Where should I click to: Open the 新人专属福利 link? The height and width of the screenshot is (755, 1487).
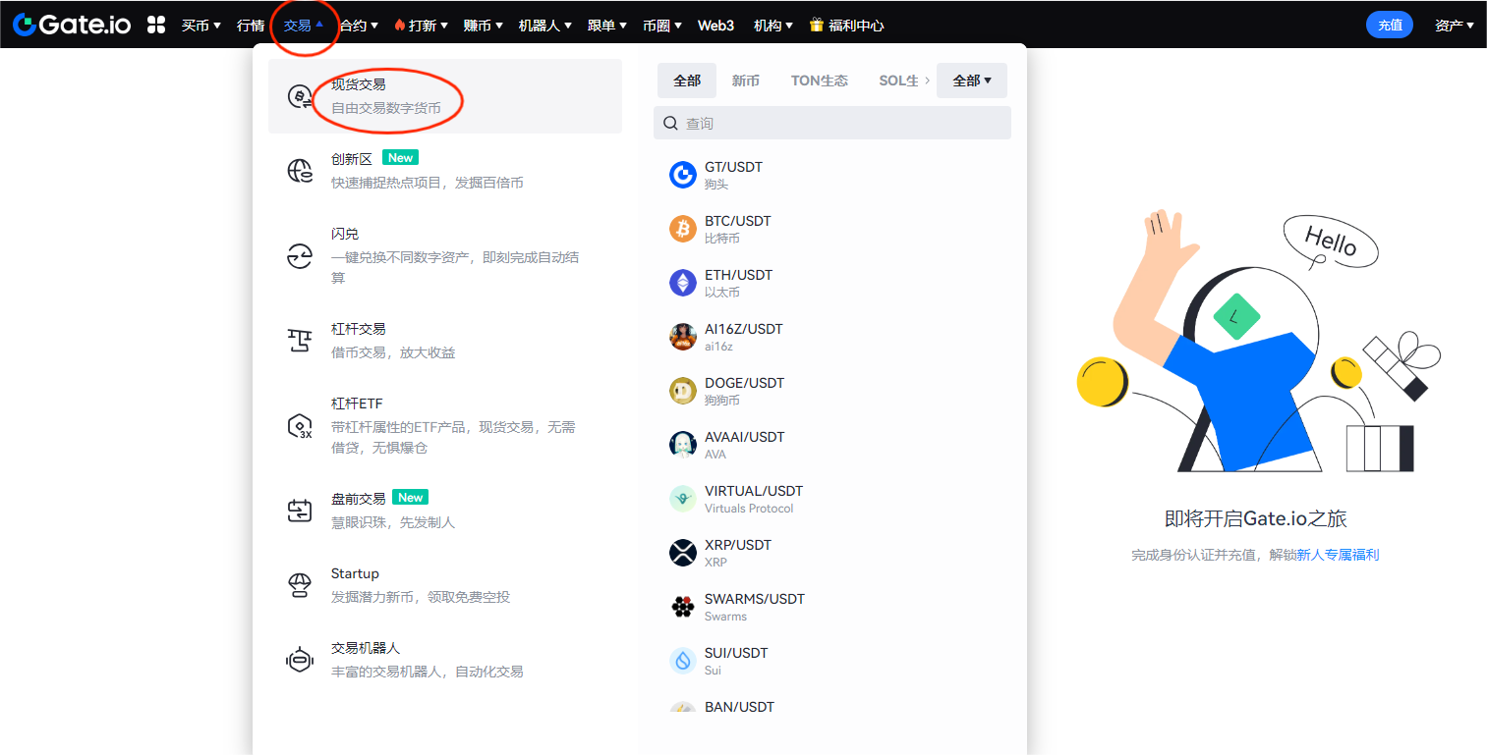[1338, 555]
